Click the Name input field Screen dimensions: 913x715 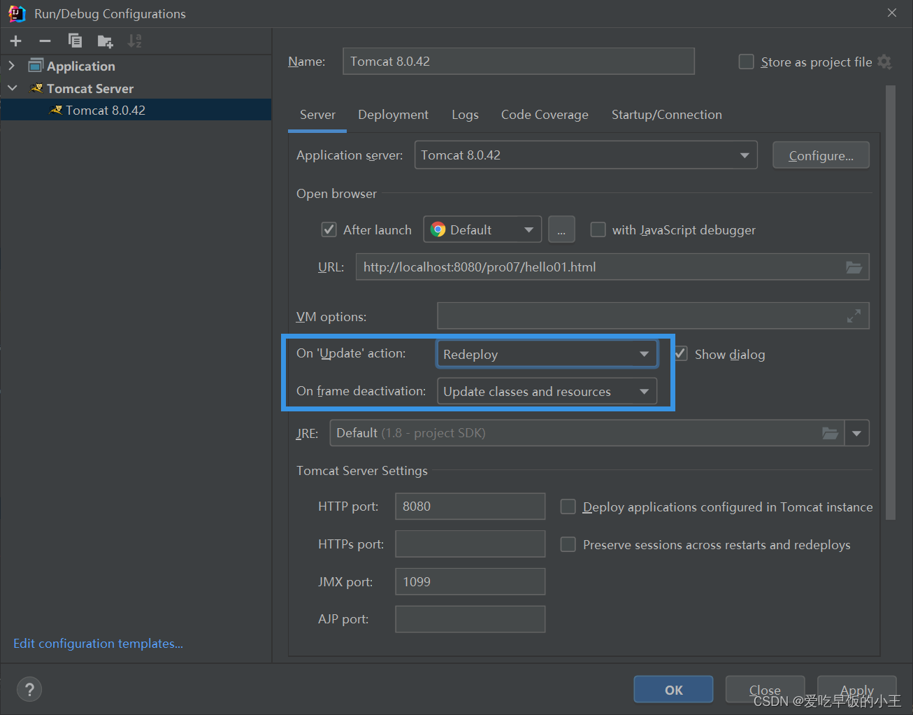[518, 61]
